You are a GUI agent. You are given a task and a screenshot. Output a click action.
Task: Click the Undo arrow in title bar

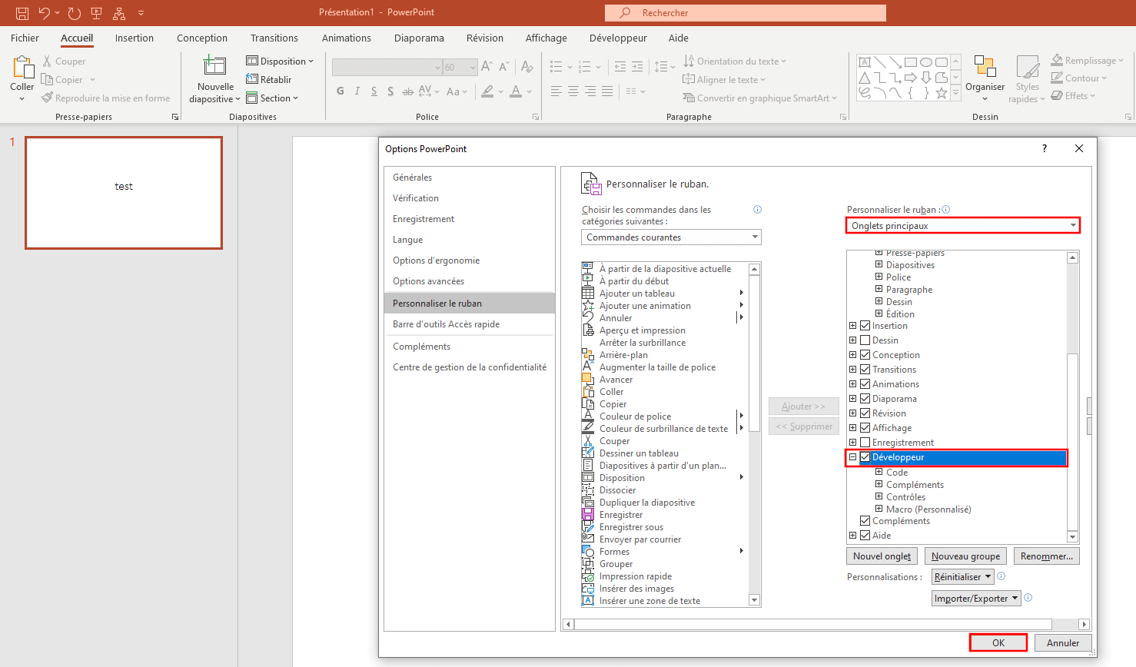coord(45,13)
